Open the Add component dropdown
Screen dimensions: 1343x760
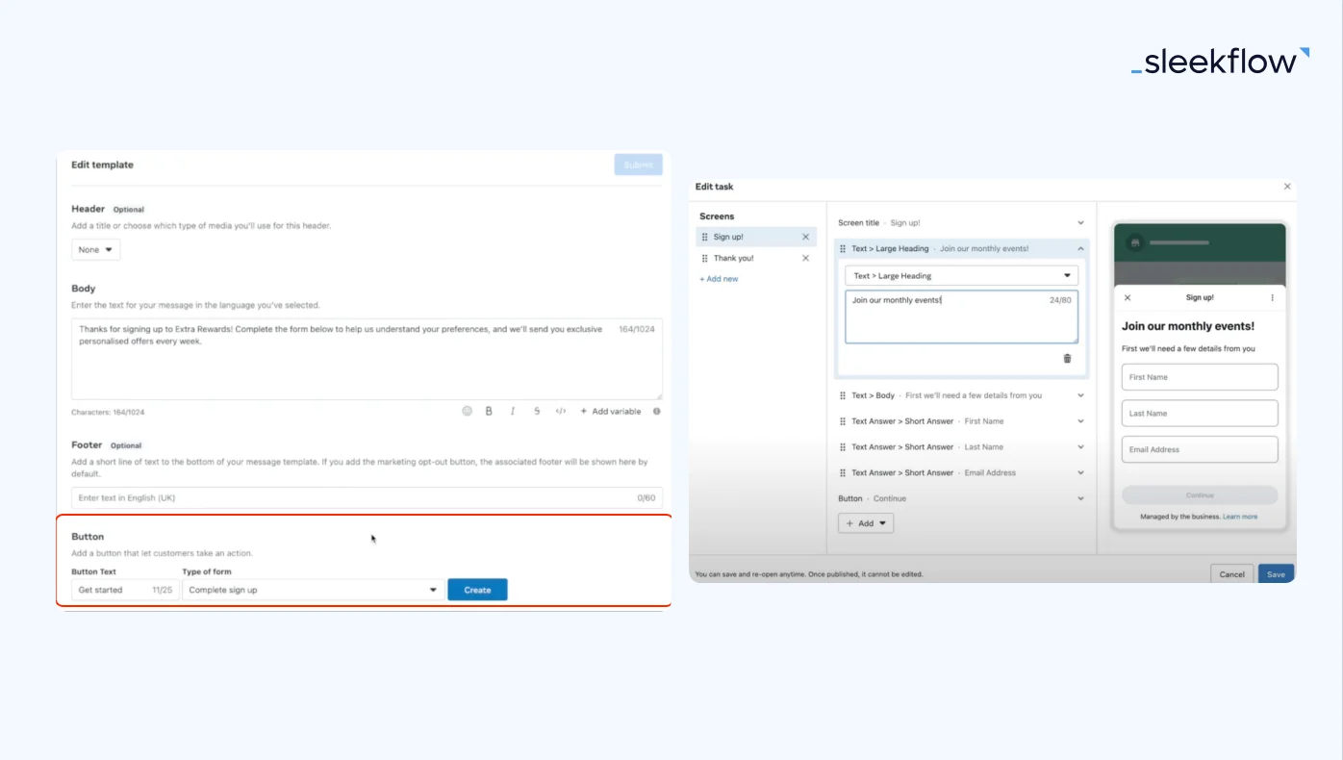(x=866, y=523)
